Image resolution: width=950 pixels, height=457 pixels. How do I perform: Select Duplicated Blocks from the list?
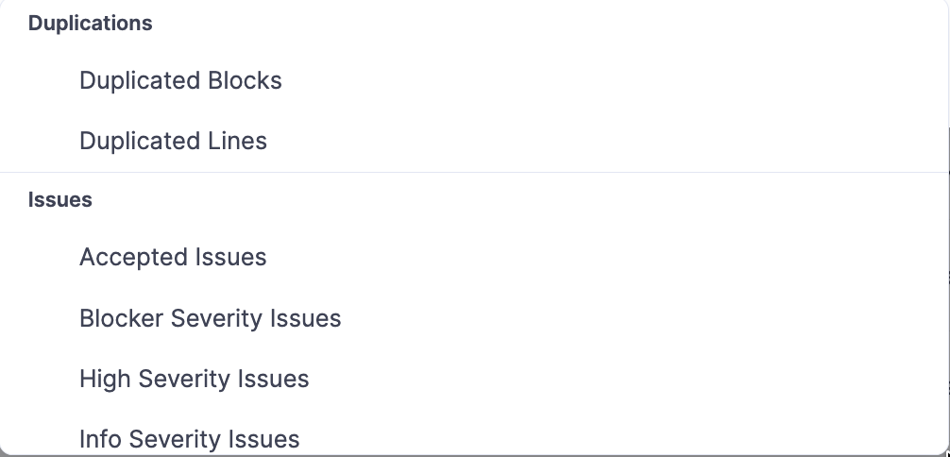click(180, 81)
